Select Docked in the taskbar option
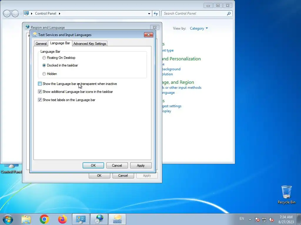 pyautogui.click(x=44, y=65)
